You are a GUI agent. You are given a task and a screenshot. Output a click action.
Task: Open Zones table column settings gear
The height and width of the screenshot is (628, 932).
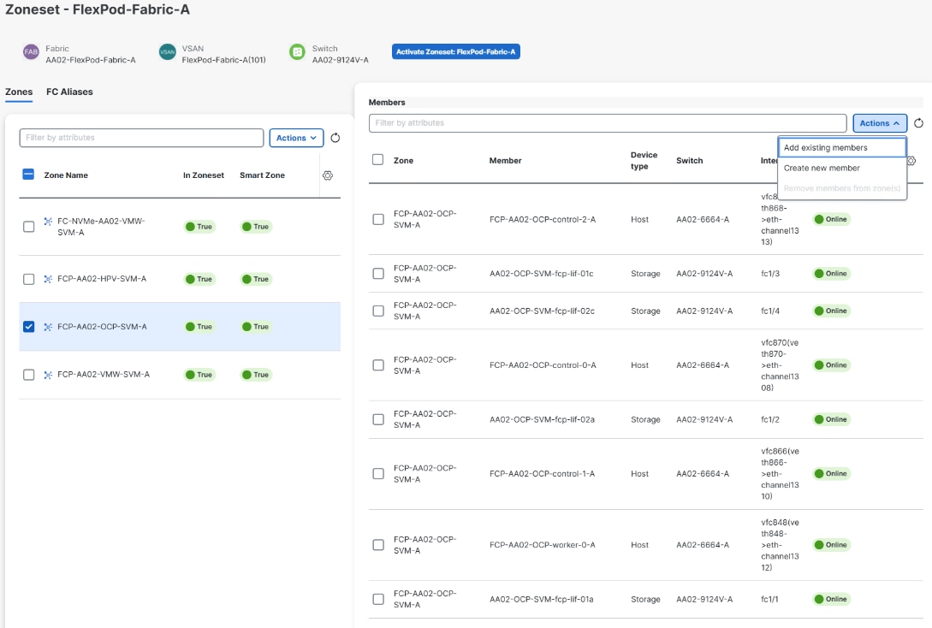tap(328, 175)
